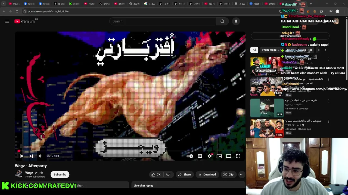Open the YouTube guide hamburger menu
The height and width of the screenshot is (195, 348).
[7, 21]
